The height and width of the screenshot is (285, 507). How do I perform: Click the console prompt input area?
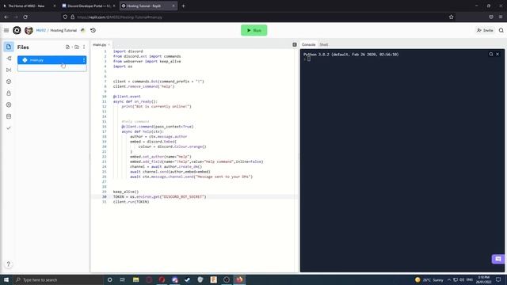[x=309, y=59]
